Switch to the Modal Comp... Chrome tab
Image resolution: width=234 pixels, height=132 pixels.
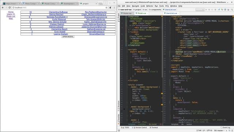[50, 4]
